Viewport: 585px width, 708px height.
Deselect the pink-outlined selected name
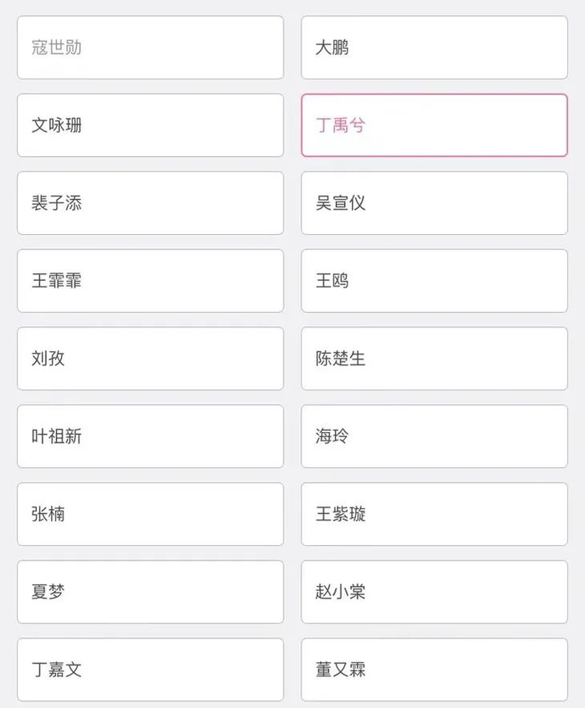pyautogui.click(x=434, y=125)
